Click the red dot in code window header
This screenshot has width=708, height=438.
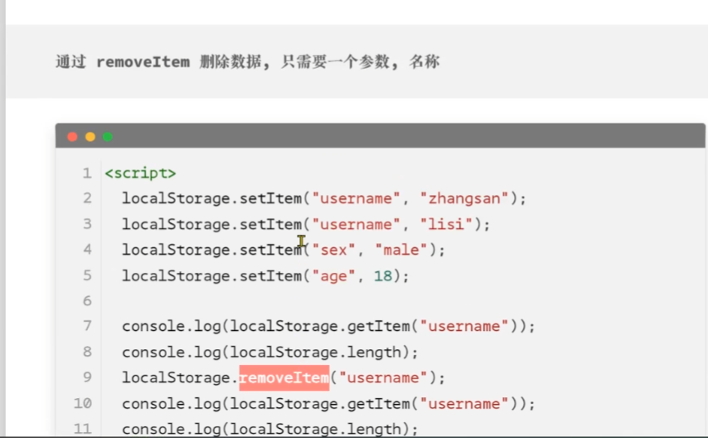73,137
